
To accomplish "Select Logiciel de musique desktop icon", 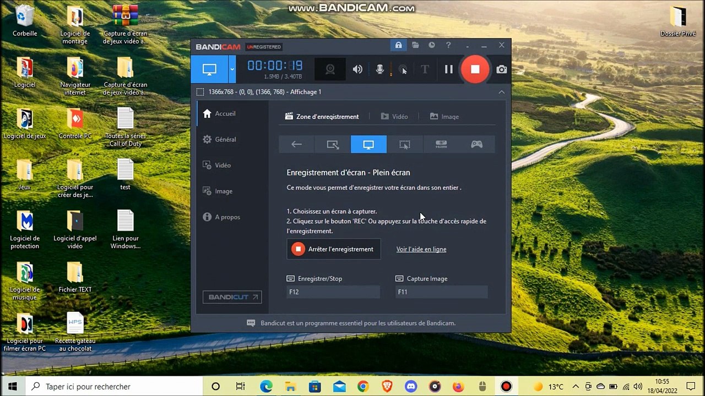I will [x=25, y=281].
